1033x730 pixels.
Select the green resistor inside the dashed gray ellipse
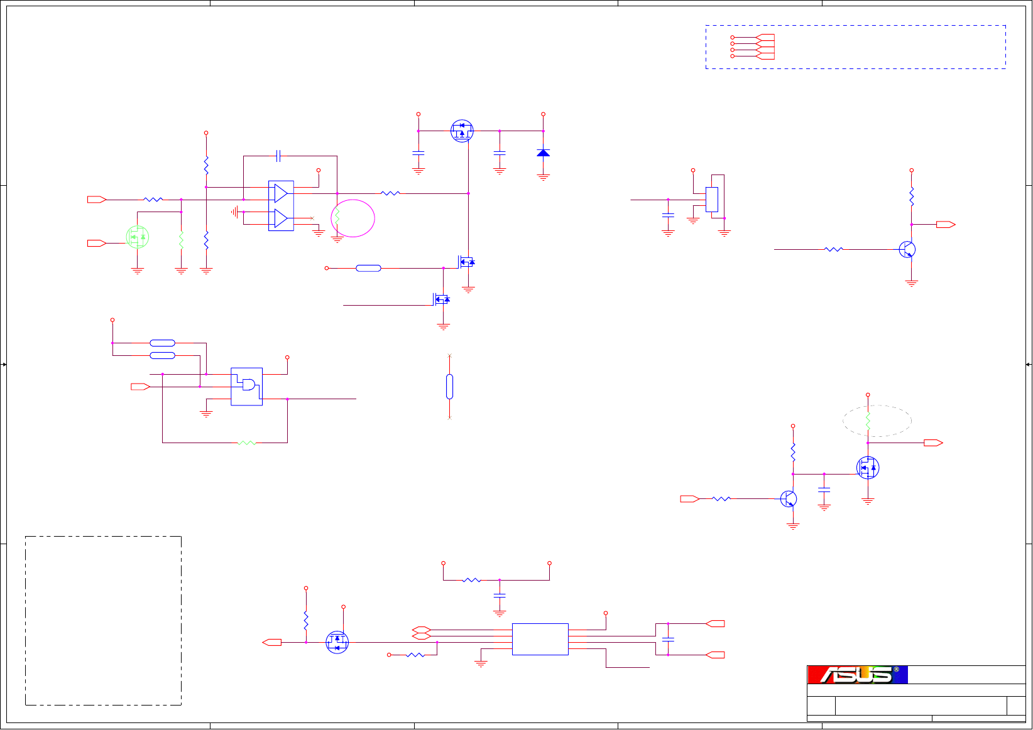click(x=868, y=421)
